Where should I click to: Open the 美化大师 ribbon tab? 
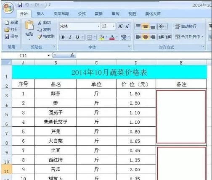(x=153, y=14)
